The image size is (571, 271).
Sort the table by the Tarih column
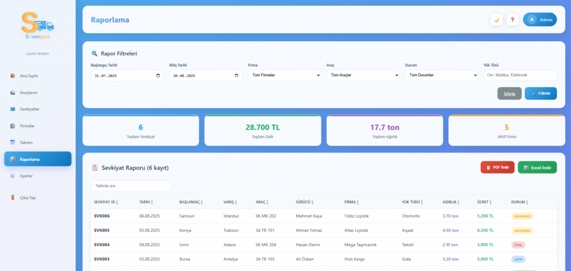(x=147, y=202)
